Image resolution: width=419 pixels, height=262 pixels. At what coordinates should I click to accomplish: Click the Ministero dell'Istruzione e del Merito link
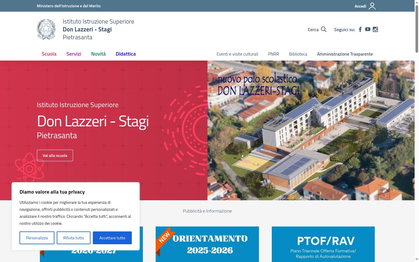pyautogui.click(x=69, y=6)
